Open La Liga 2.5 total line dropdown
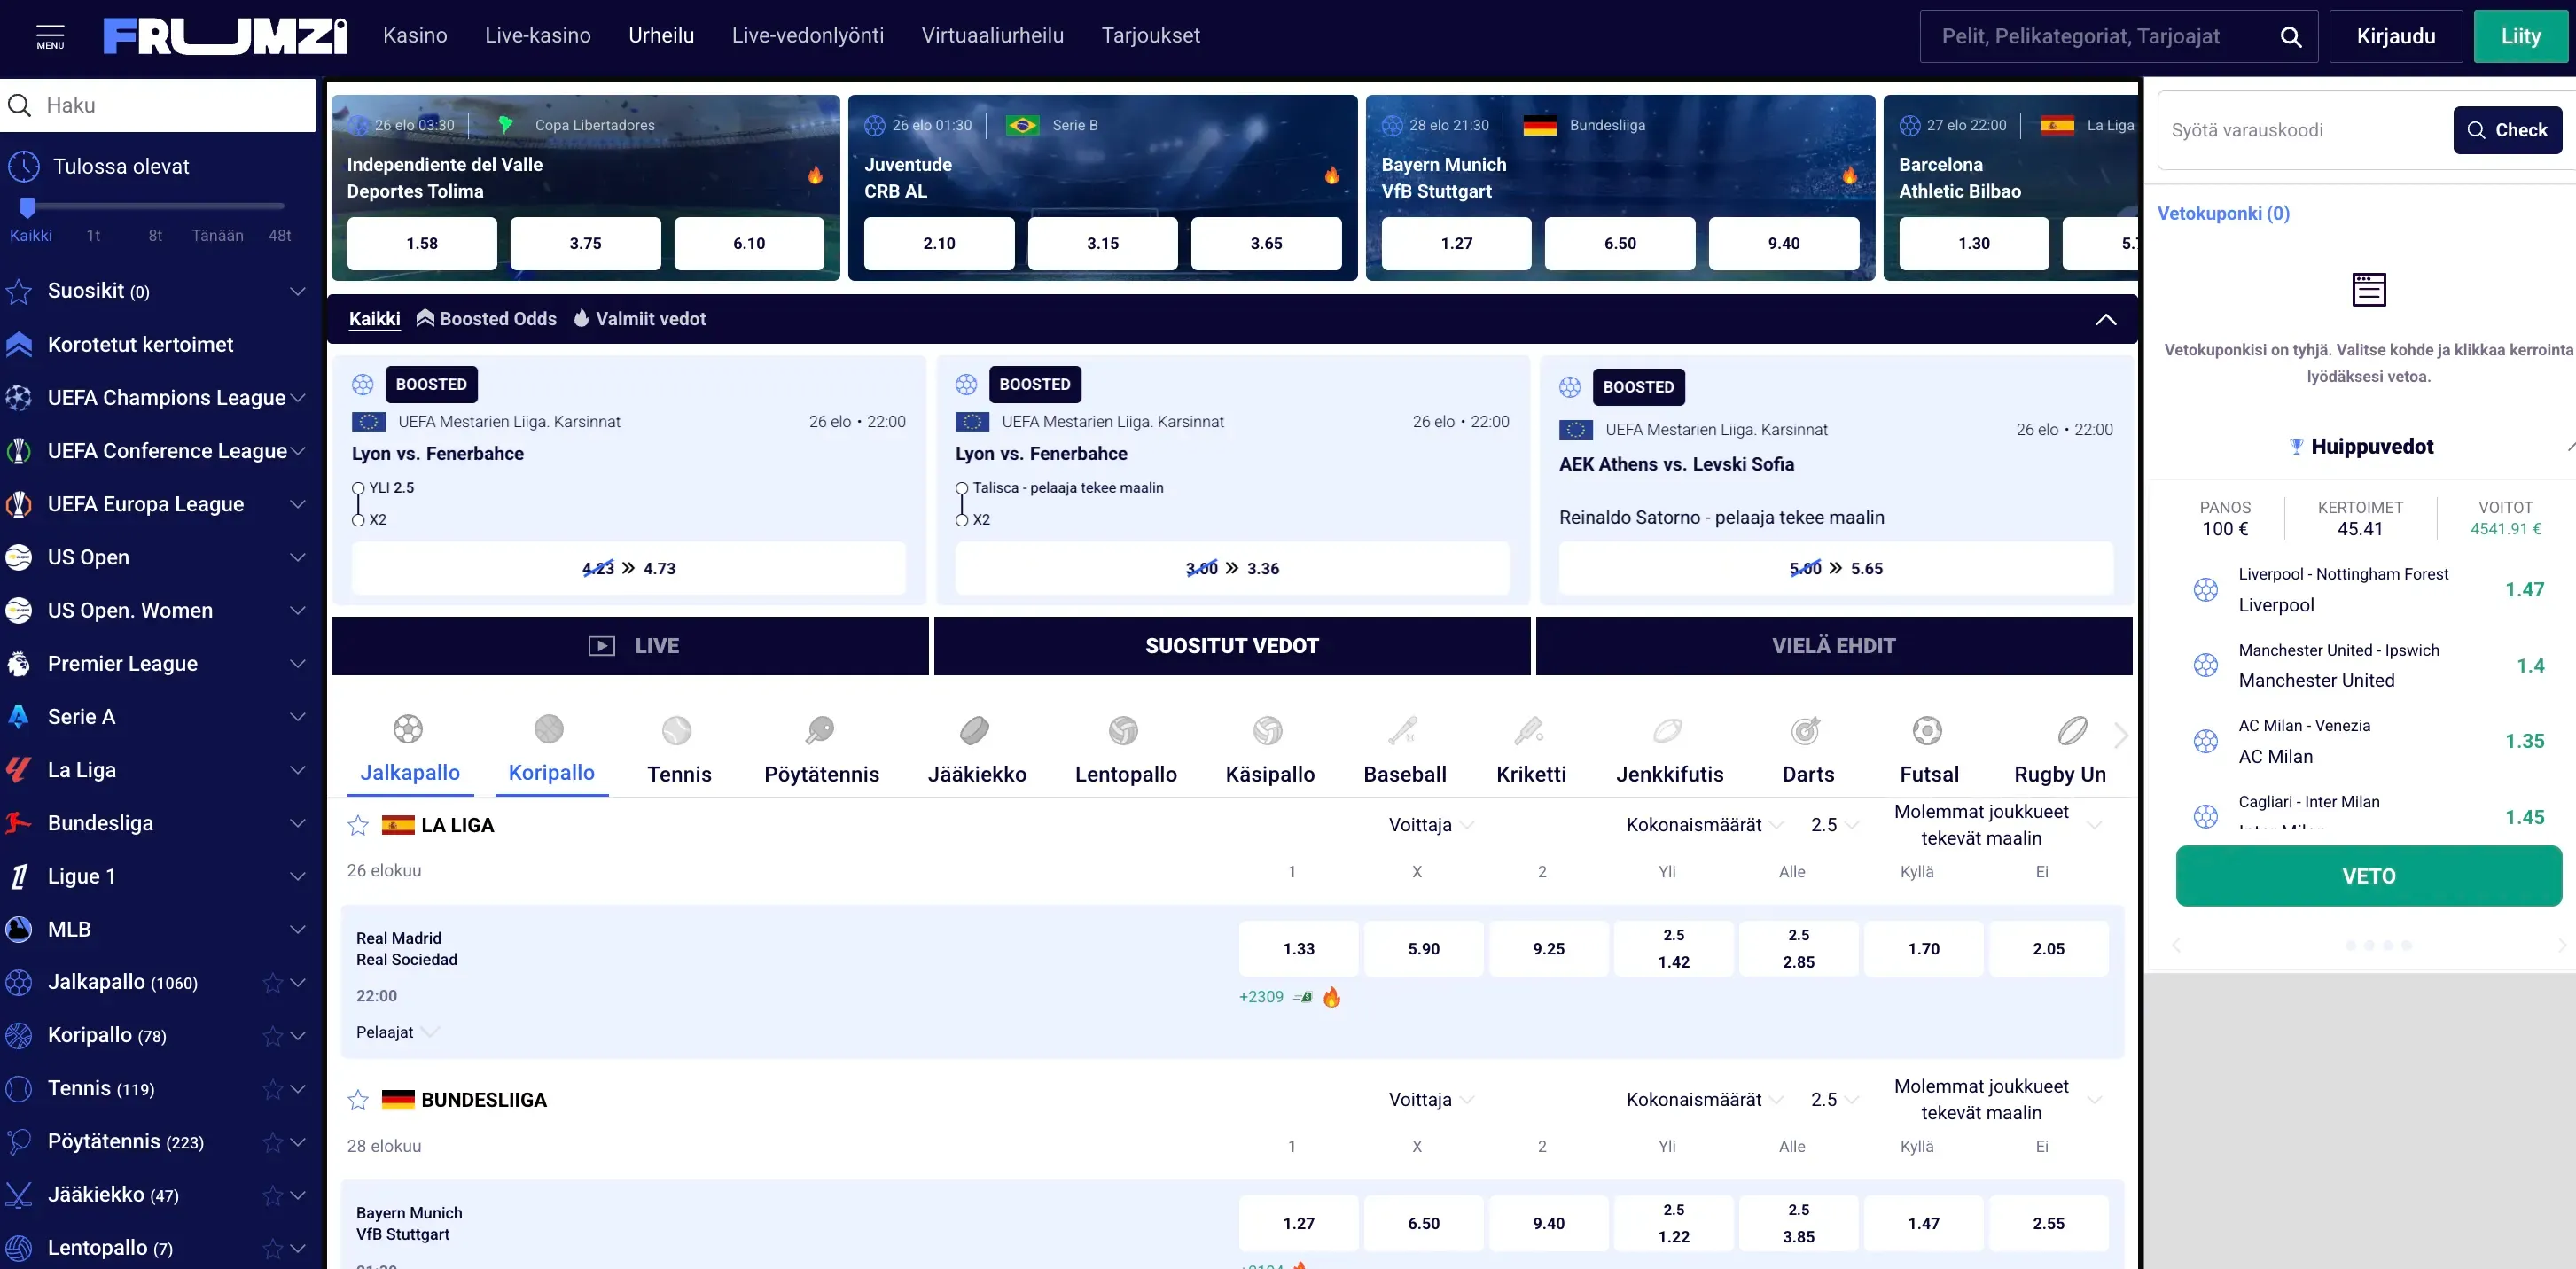The image size is (2576, 1269). tap(1835, 825)
